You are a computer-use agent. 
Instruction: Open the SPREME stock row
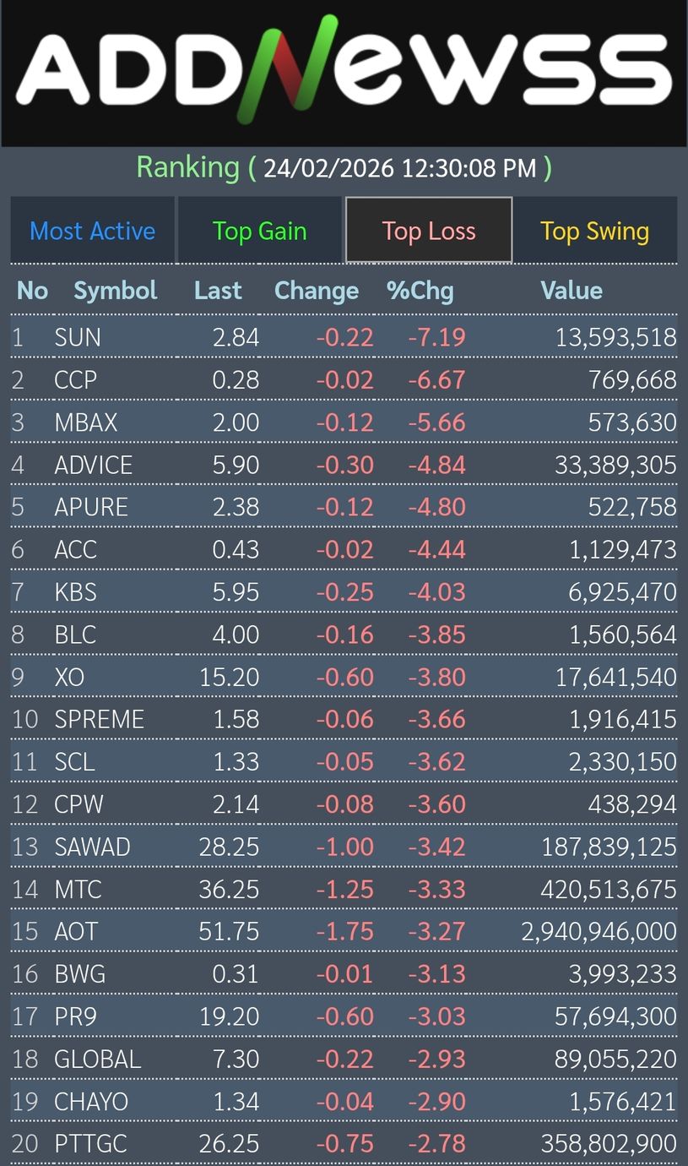pyautogui.click(x=99, y=719)
